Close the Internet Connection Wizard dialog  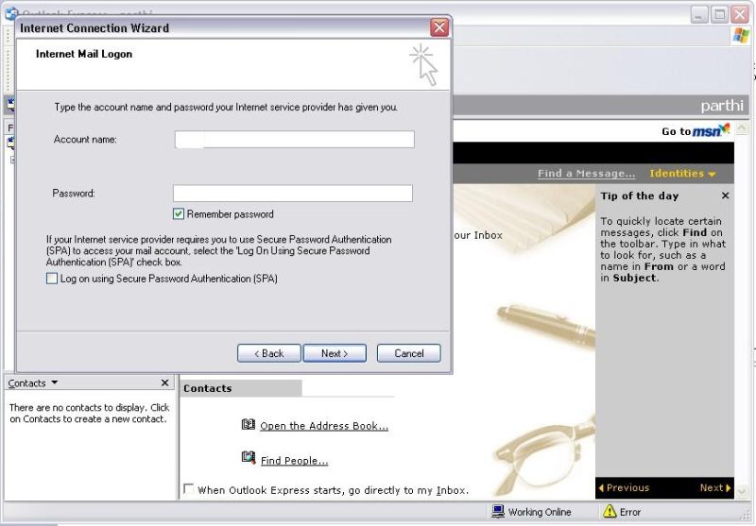pos(439,27)
